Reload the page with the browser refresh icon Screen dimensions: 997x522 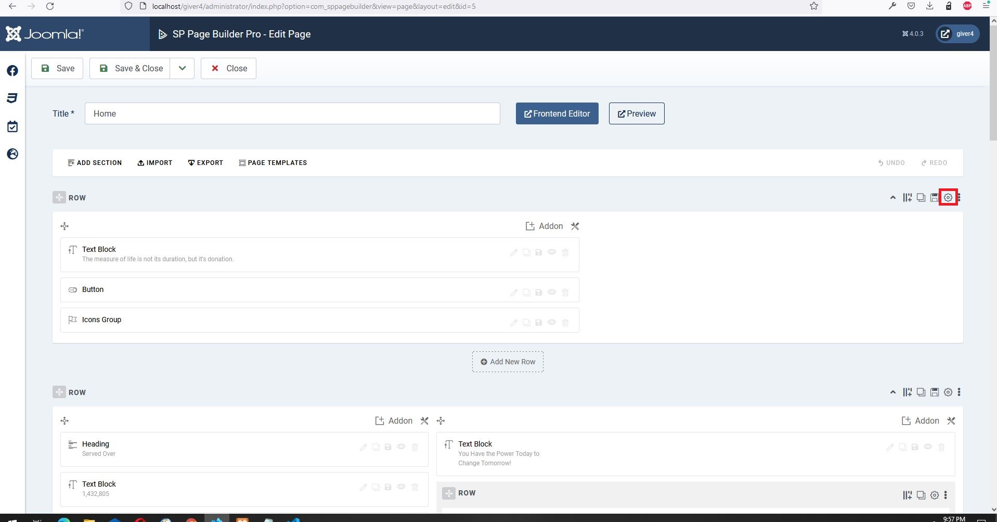click(x=50, y=6)
